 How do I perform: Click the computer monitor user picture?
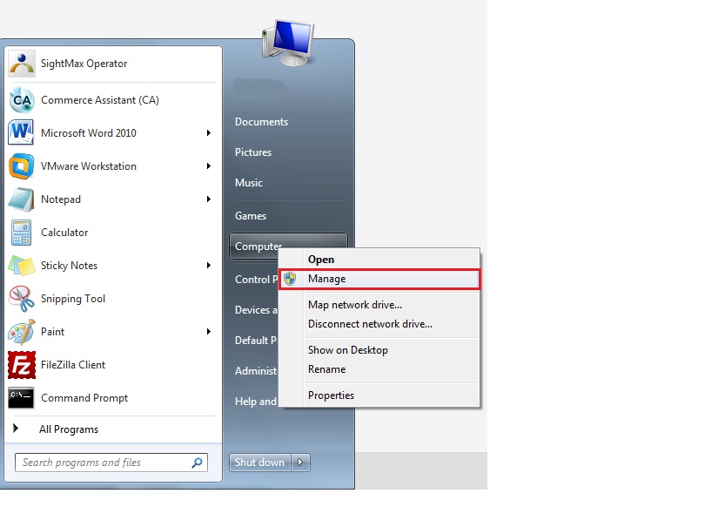(x=288, y=44)
